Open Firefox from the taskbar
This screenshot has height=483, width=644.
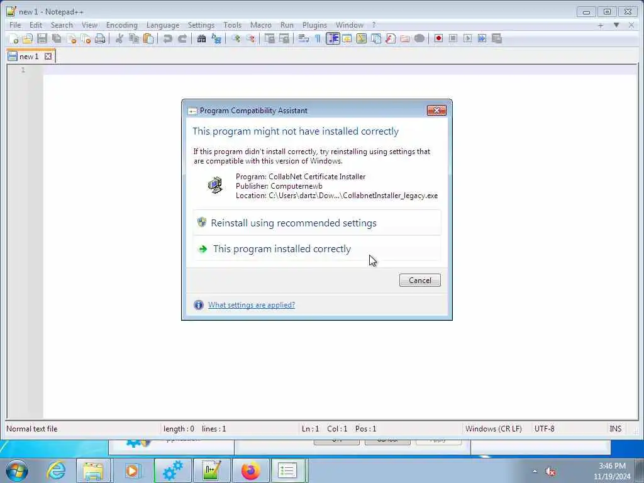tap(250, 470)
